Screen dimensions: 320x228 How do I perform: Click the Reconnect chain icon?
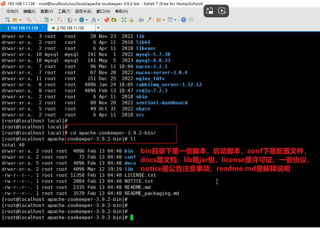[x=36, y=20]
